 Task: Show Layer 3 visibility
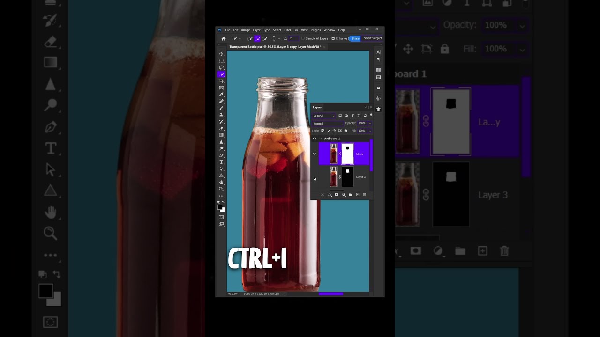(x=315, y=177)
